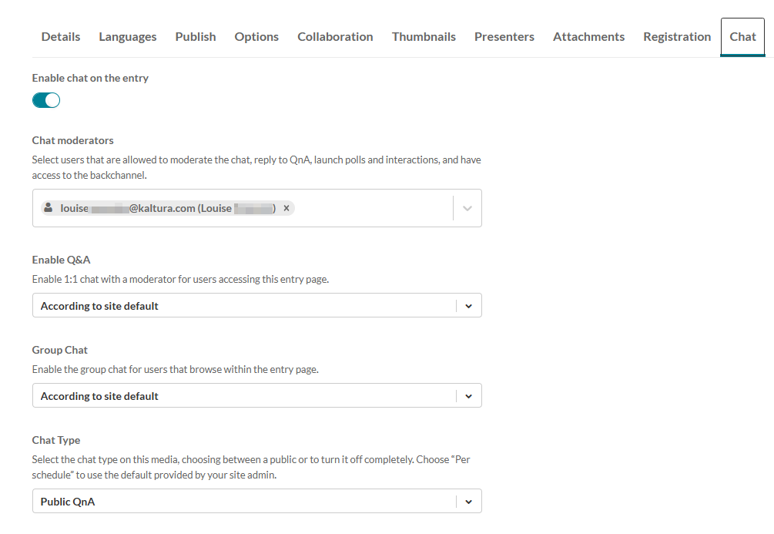Go to the Publish tab
The width and height of the screenshot is (774, 534).
196,37
